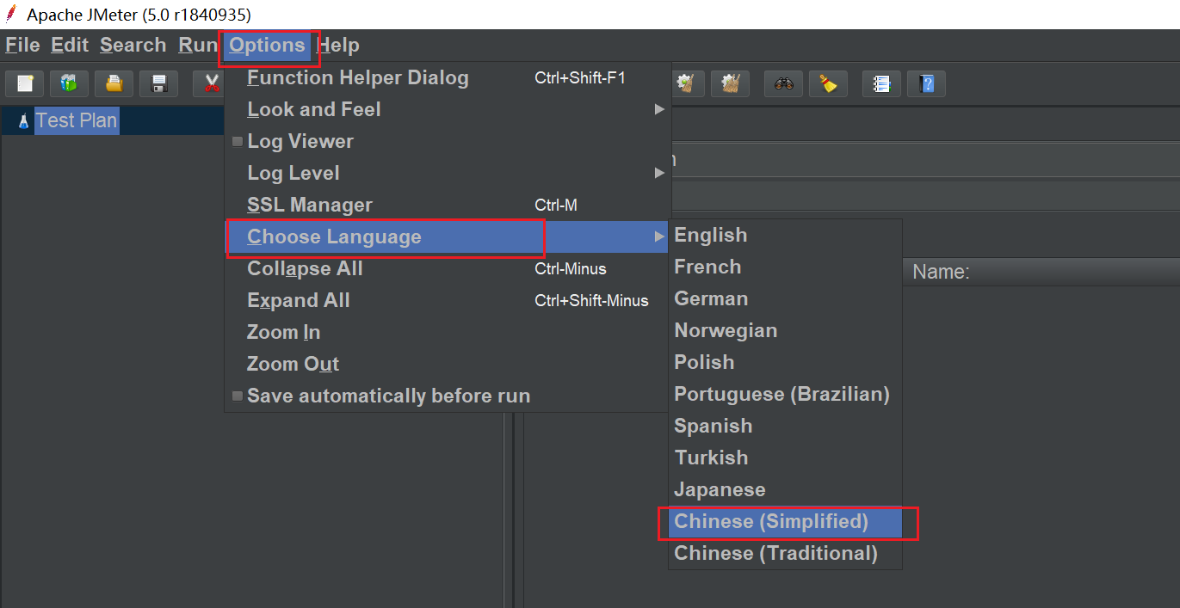The width and height of the screenshot is (1180, 608).
Task: Click the Clear gear-and-broom toolbar icon
Action: pyautogui.click(x=686, y=83)
